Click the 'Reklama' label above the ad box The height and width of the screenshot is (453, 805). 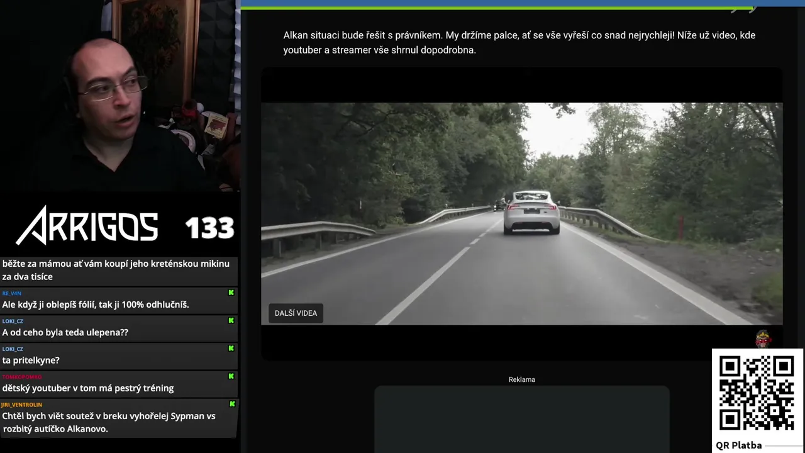(522, 379)
